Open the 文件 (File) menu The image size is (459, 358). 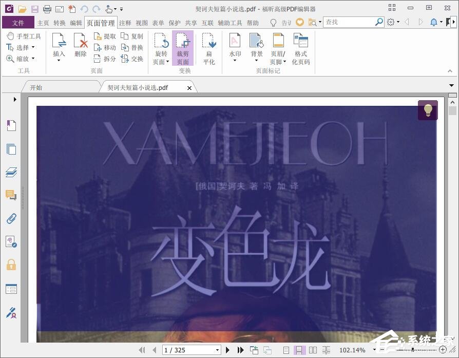(18, 23)
